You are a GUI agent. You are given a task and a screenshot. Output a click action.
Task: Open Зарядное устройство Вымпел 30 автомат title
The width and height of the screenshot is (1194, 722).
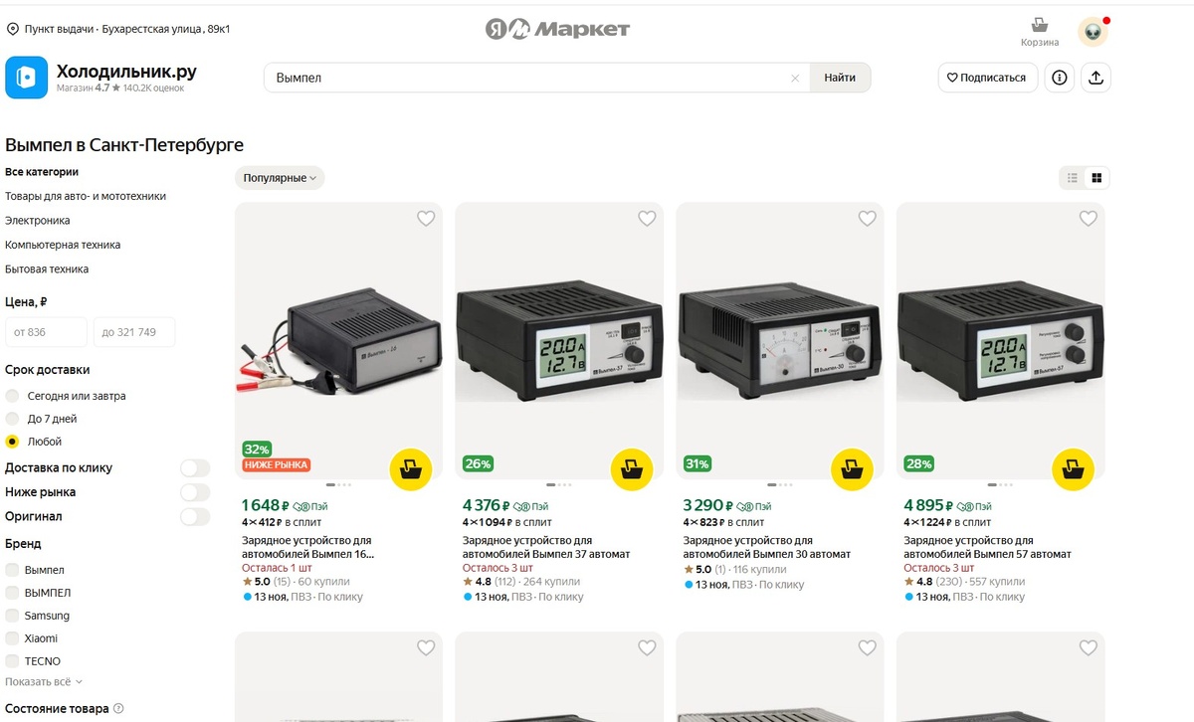pyautogui.click(x=766, y=547)
